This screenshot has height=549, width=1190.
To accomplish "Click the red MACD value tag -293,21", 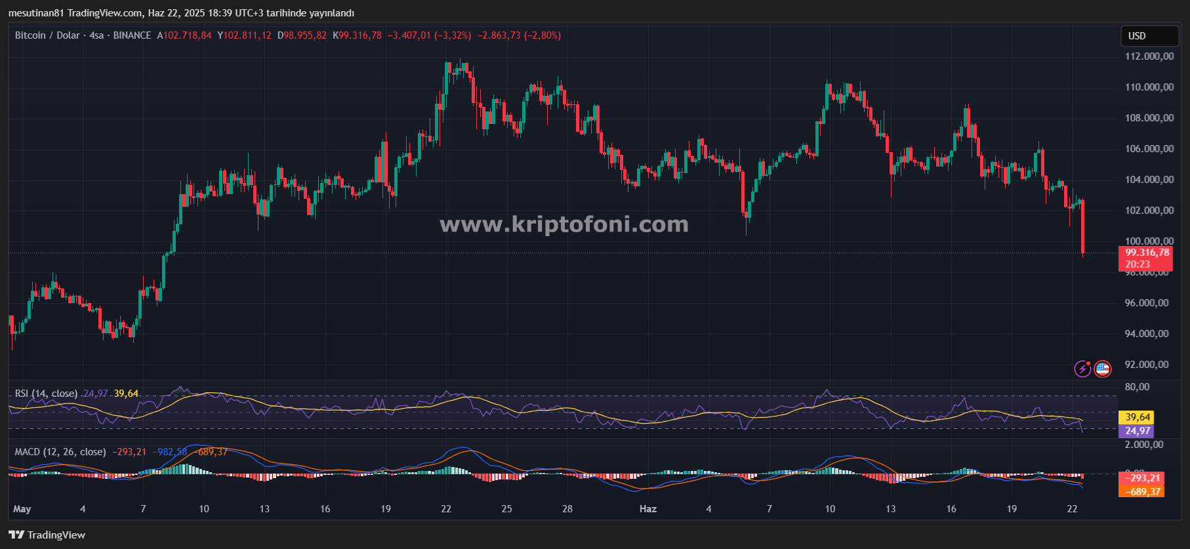I will tap(1142, 478).
